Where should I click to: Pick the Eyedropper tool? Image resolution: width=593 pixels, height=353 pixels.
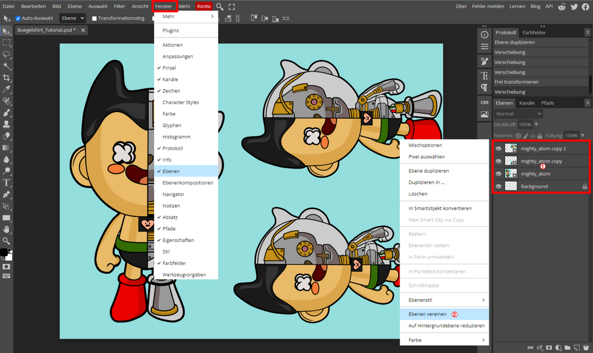point(7,89)
